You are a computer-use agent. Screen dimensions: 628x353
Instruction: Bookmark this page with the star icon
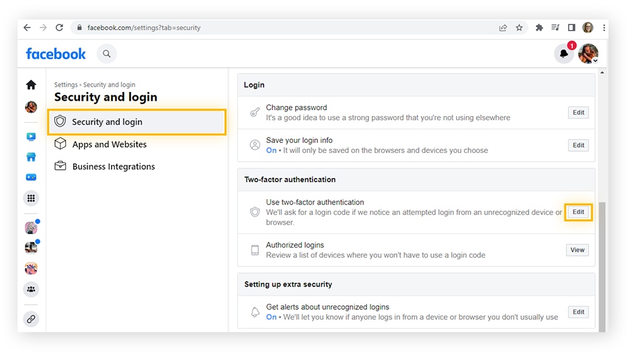pos(519,28)
